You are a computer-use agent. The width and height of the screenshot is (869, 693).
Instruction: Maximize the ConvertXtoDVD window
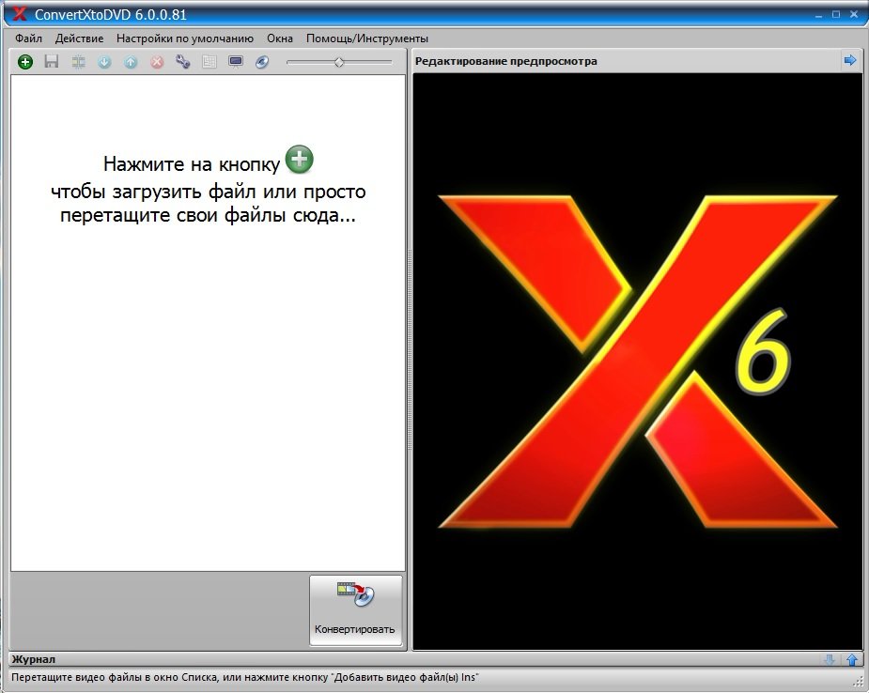click(836, 15)
